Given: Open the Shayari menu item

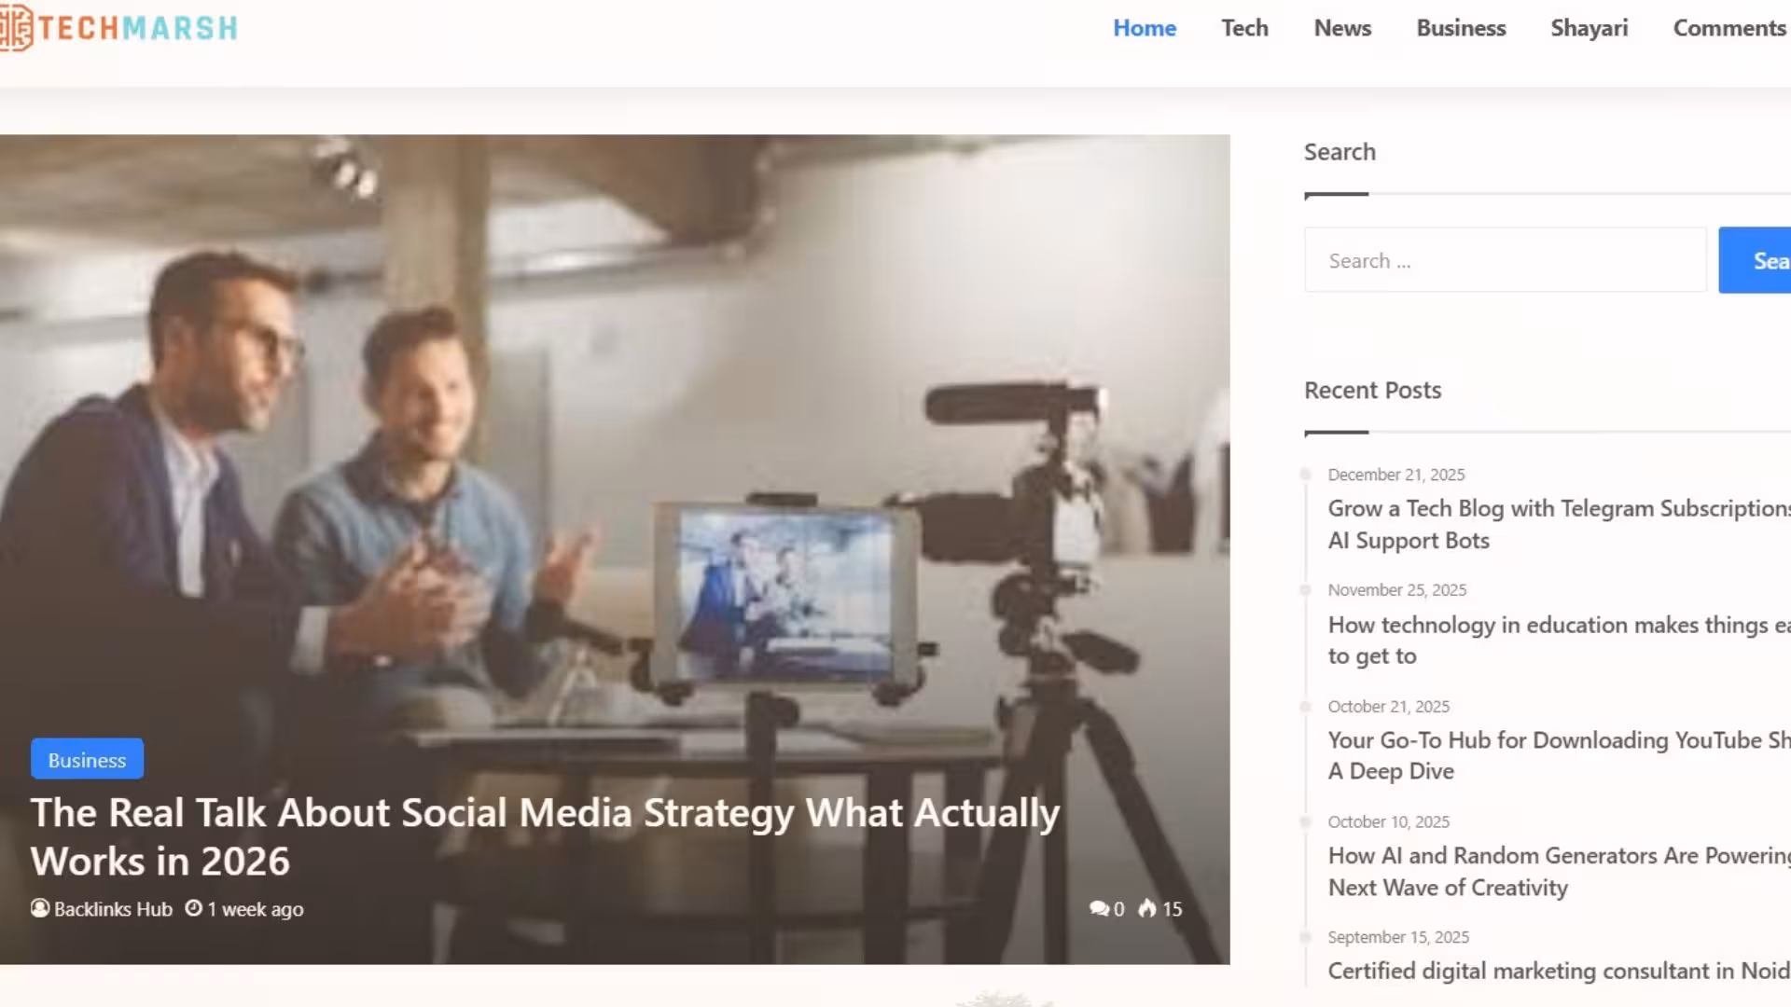Looking at the screenshot, I should [x=1589, y=28].
